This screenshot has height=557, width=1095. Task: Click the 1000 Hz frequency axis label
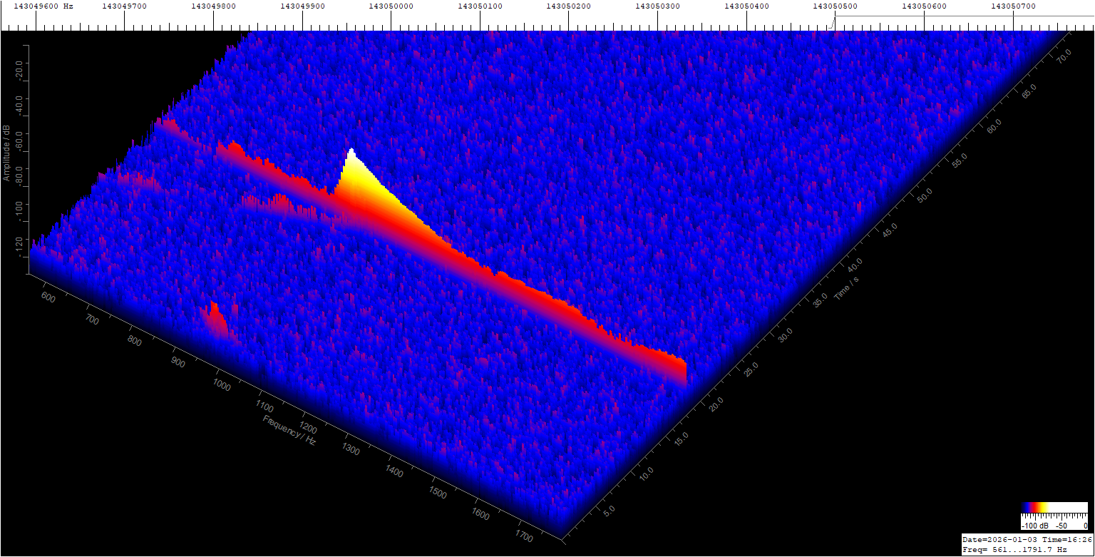point(222,386)
